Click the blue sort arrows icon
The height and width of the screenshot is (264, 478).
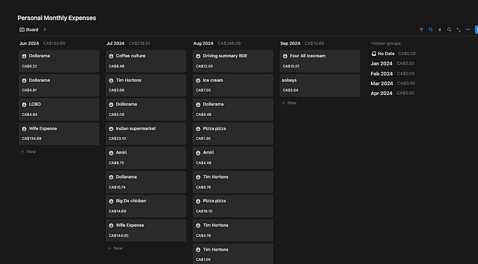click(430, 29)
